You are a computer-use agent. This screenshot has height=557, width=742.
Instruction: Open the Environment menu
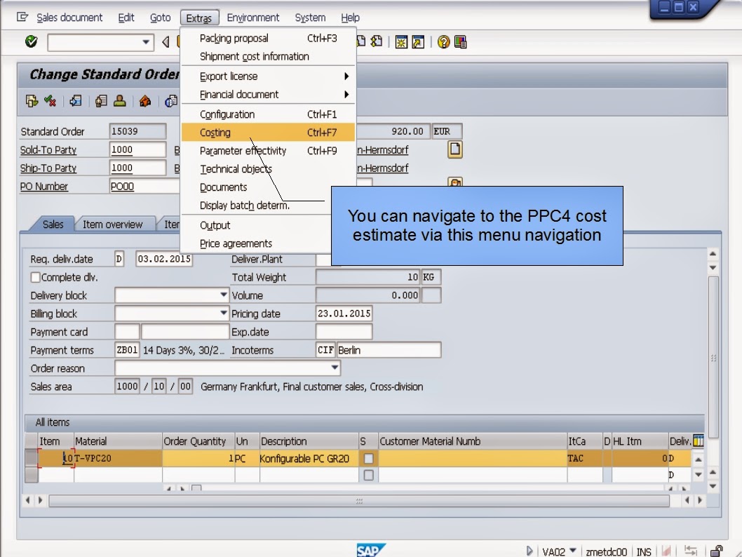click(x=252, y=18)
